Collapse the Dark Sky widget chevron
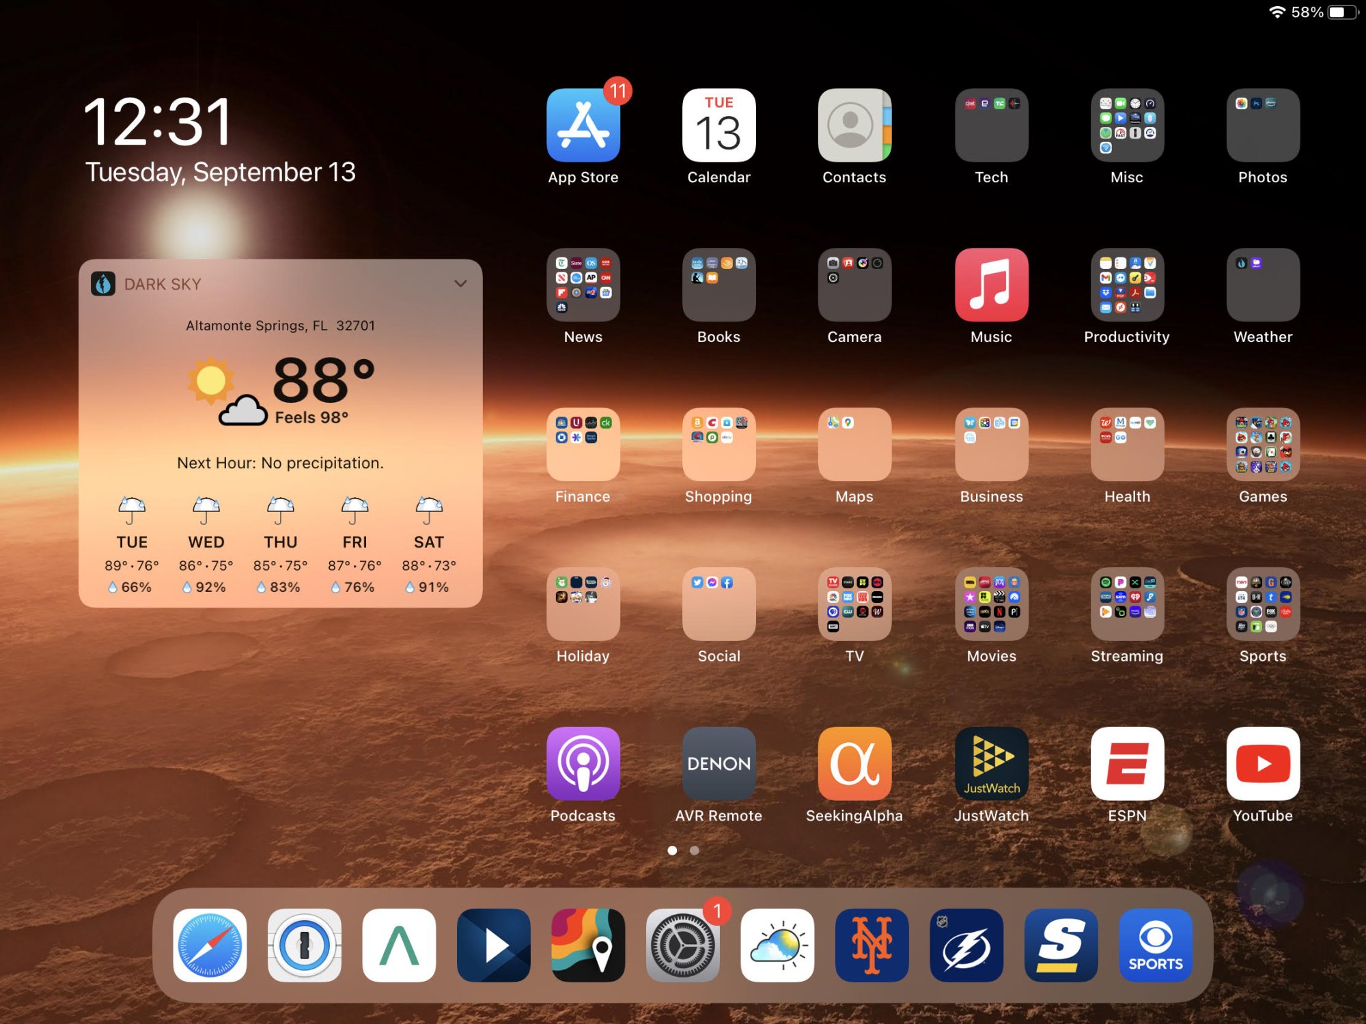 coord(461,283)
